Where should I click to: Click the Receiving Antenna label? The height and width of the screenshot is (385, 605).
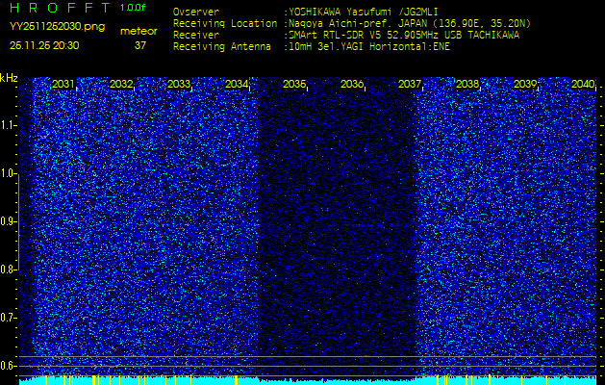click(222, 47)
